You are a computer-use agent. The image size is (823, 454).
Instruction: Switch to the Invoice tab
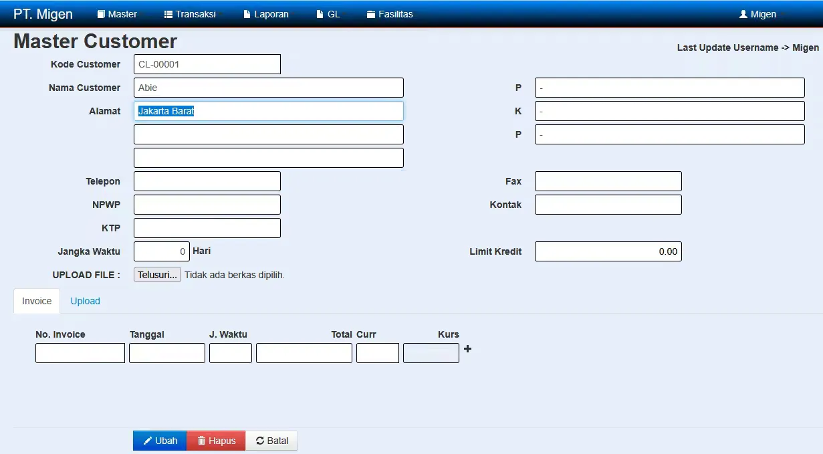pos(37,301)
